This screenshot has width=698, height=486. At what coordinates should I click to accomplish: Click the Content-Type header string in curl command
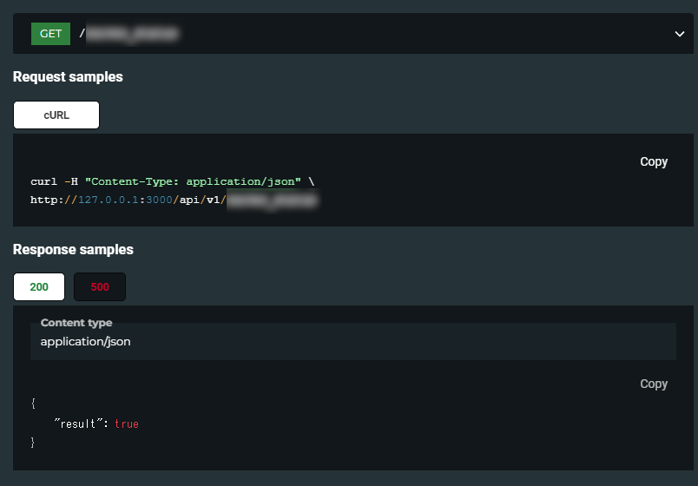[193, 181]
